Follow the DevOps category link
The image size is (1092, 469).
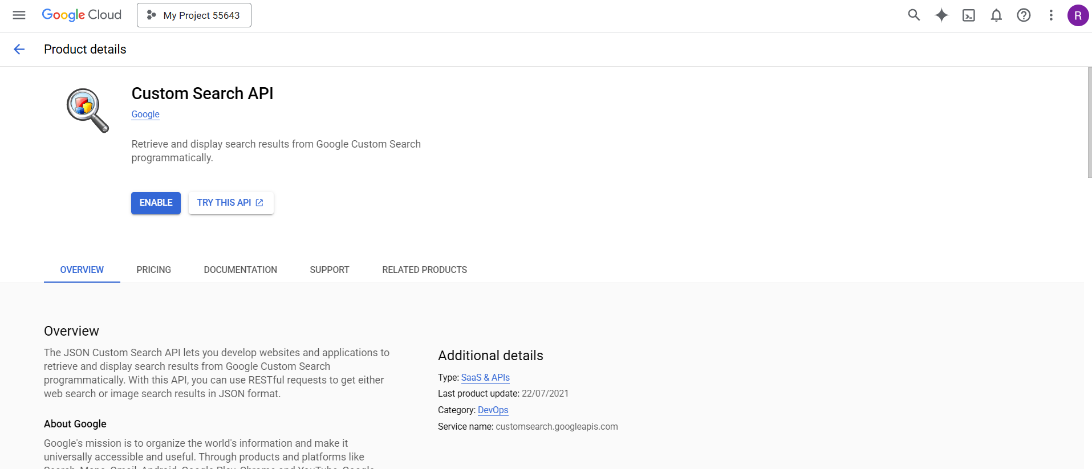tap(493, 410)
